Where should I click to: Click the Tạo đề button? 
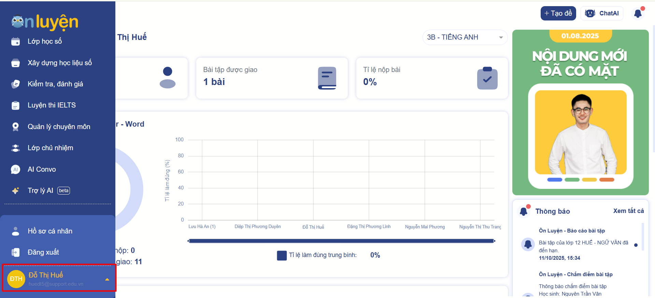tap(558, 13)
